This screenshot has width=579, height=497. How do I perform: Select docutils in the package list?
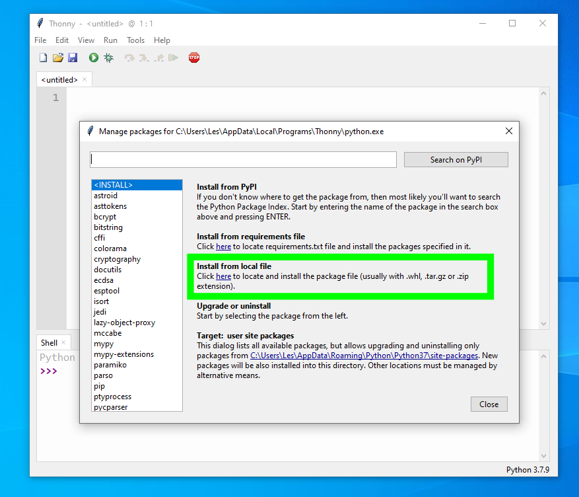coord(137,270)
